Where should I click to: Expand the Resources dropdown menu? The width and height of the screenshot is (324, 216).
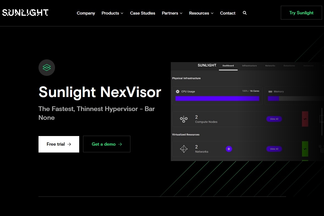[x=201, y=13]
